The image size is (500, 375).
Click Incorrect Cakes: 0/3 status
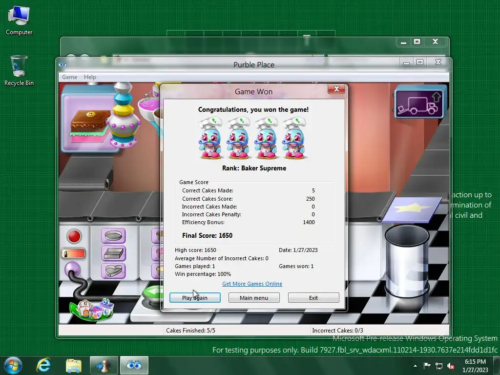tap(337, 331)
